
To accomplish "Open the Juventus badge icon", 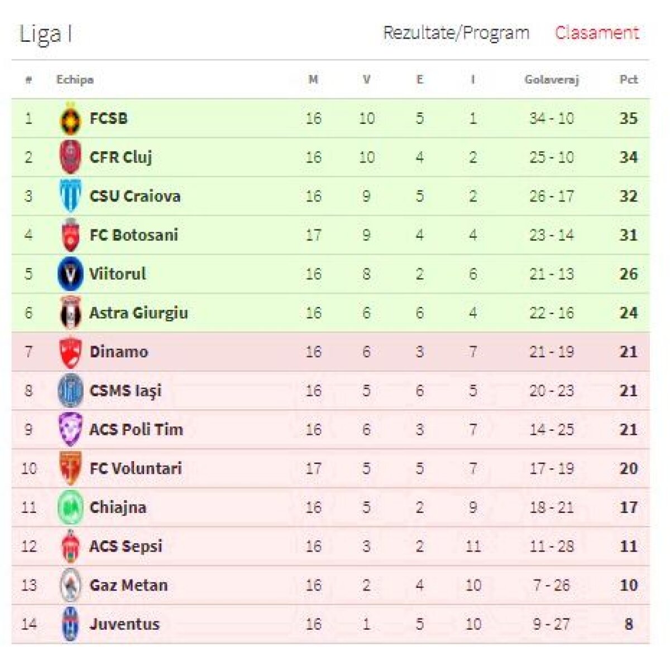I will click(x=71, y=625).
